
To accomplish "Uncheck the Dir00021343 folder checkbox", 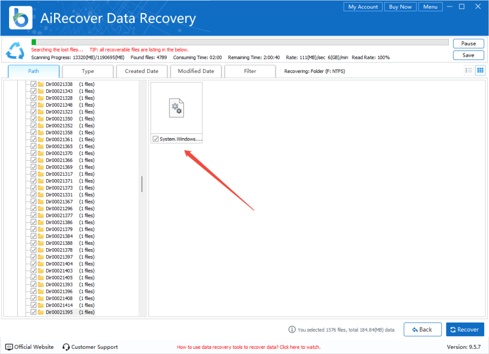I will tap(33, 91).
